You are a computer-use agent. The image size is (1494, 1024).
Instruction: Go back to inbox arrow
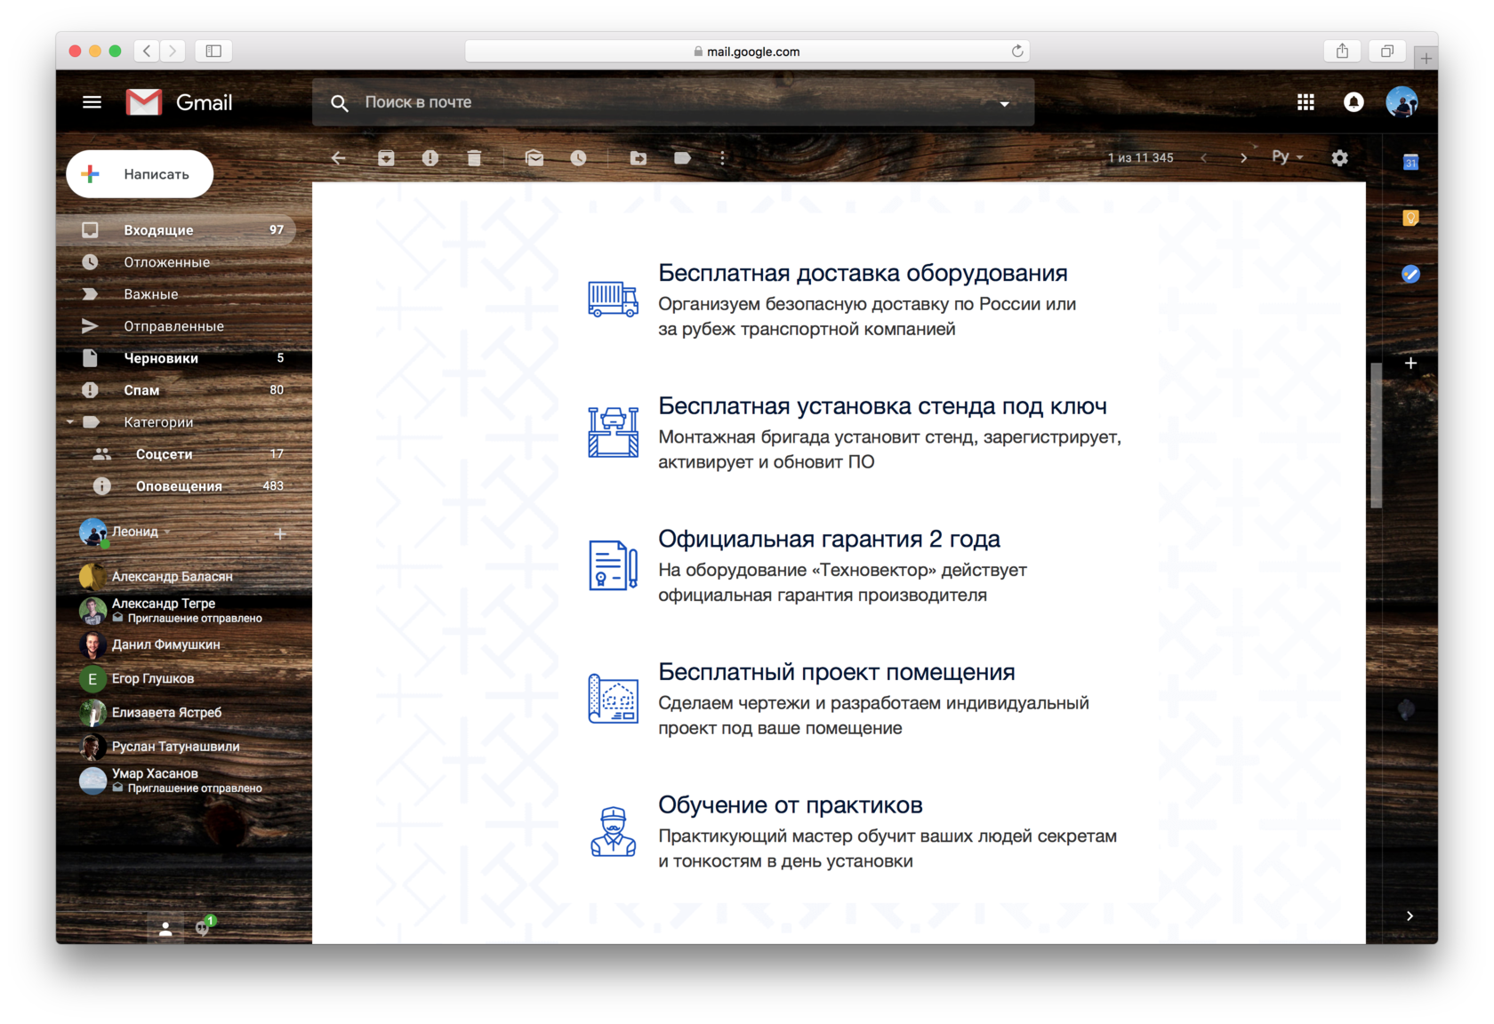tap(338, 158)
